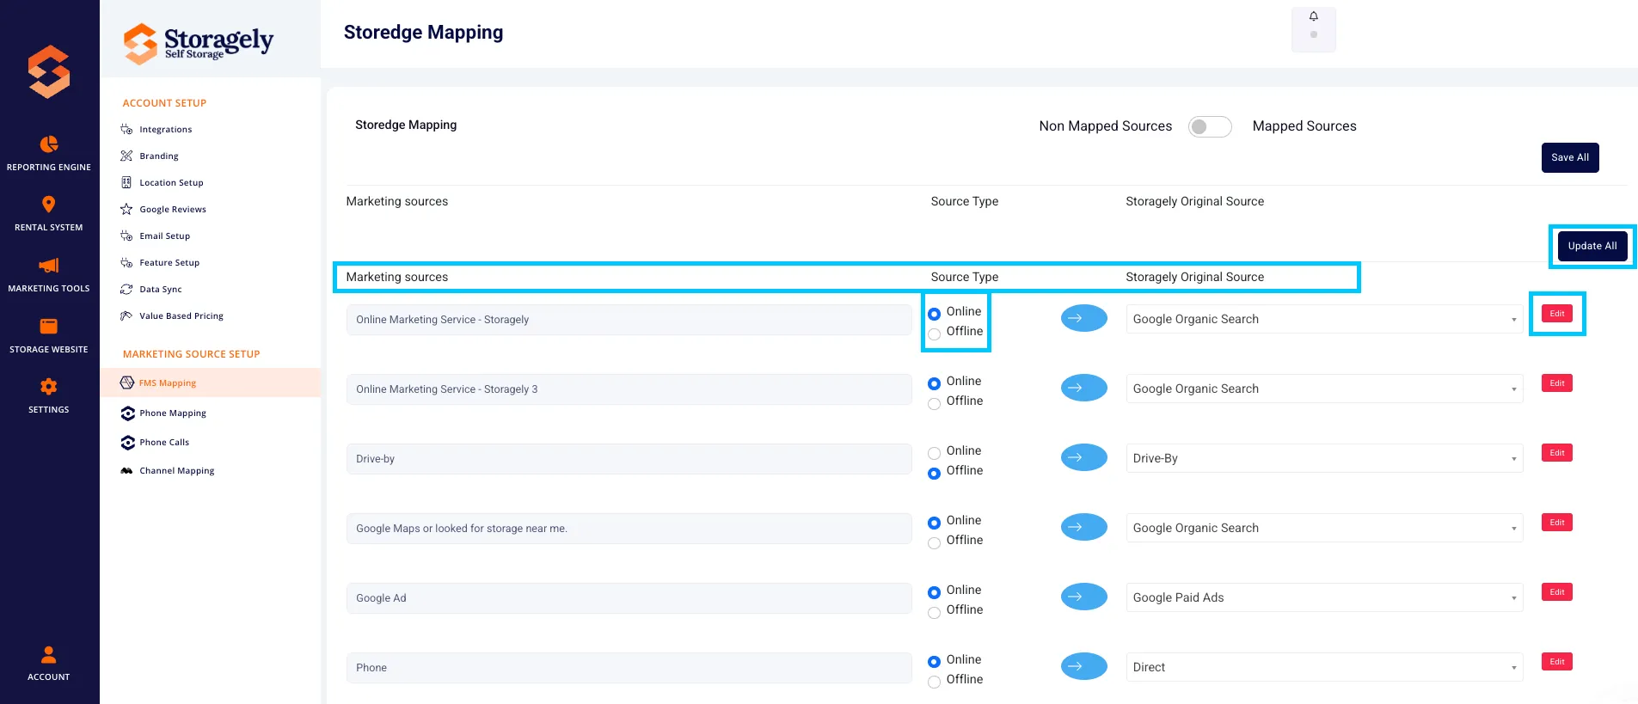Click the notification bell icon
This screenshot has height=704, width=1638.
pyautogui.click(x=1314, y=16)
